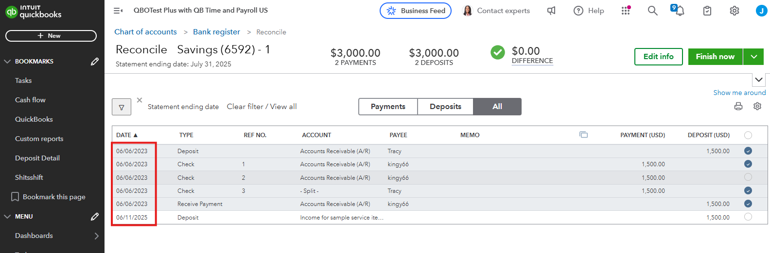Open the filter funnel icon
The width and height of the screenshot is (770, 253).
122,107
